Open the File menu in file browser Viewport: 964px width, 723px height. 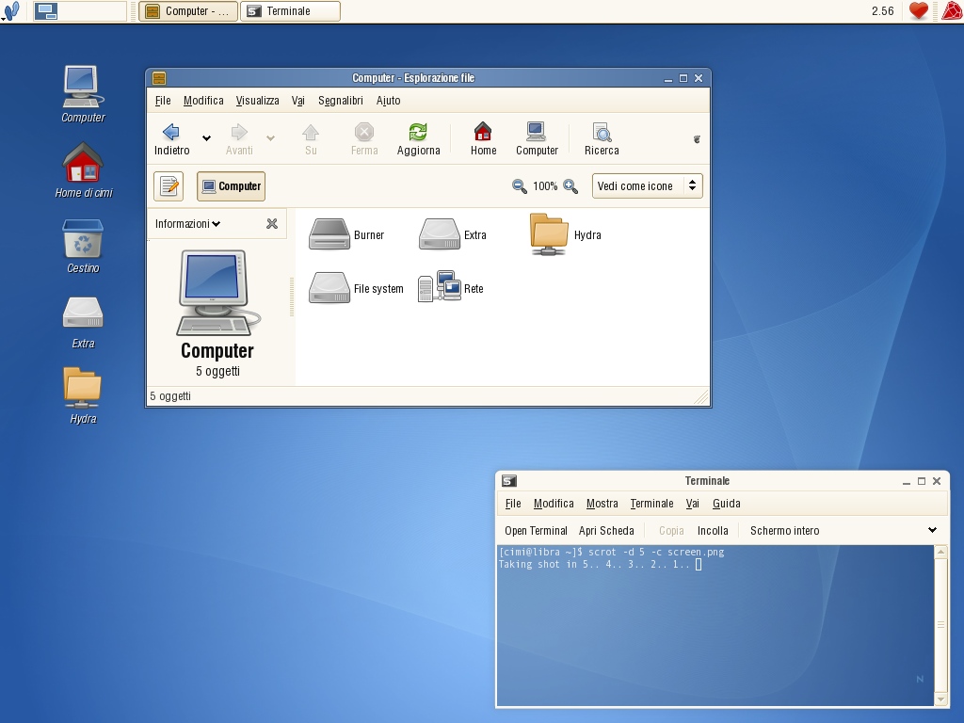pyautogui.click(x=163, y=100)
